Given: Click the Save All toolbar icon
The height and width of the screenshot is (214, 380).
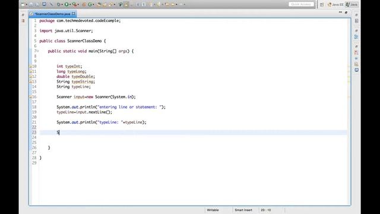Looking at the screenshot, I should pos(37,4).
